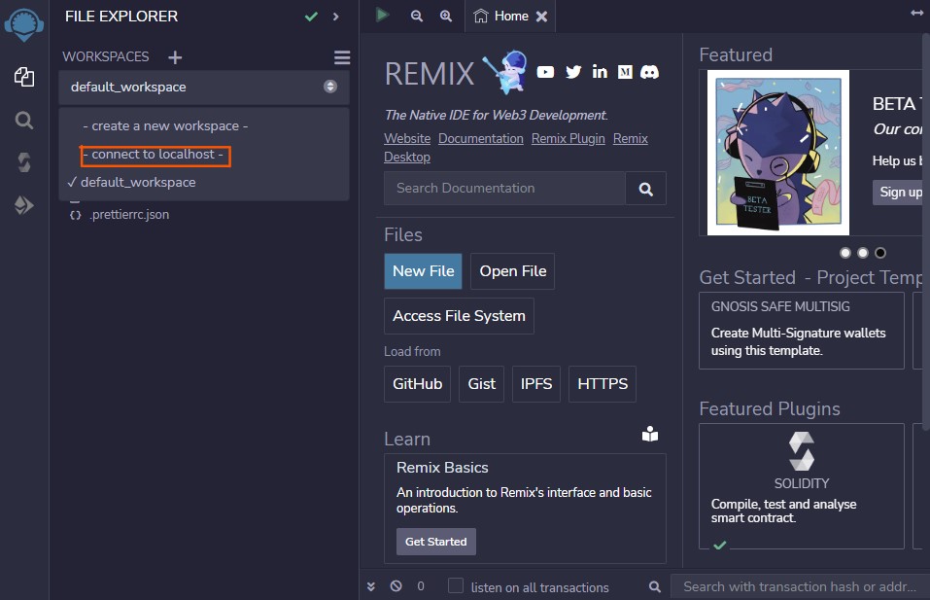This screenshot has width=930, height=600.
Task: Open Remix Medium icon
Action: pyautogui.click(x=625, y=72)
